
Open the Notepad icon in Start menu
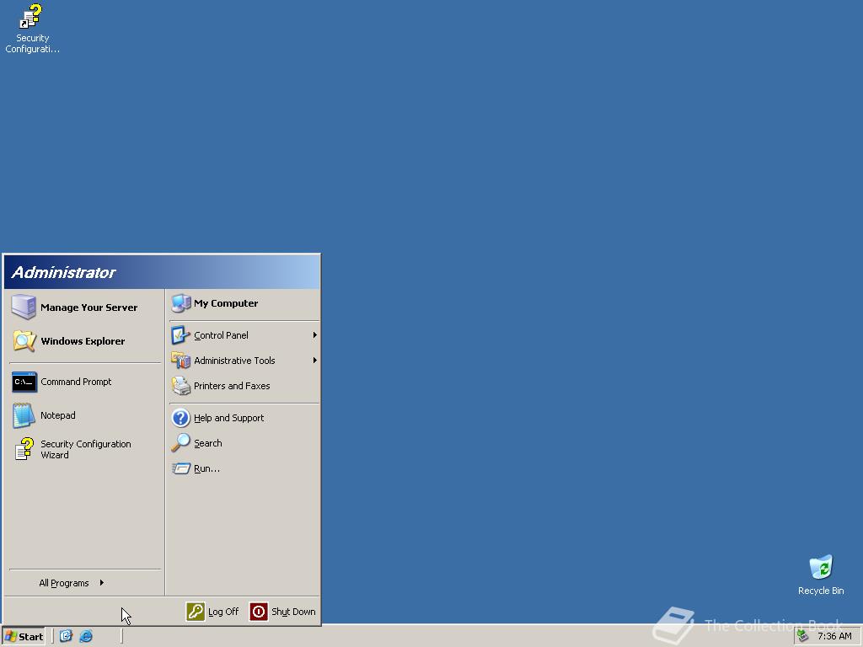(x=24, y=415)
